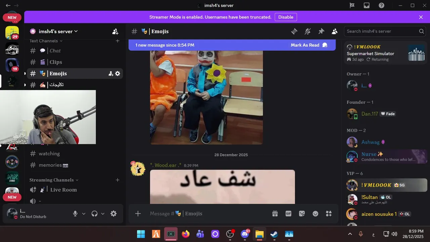
Task: Click the .Wood.ear. username
Action: tap(166, 165)
